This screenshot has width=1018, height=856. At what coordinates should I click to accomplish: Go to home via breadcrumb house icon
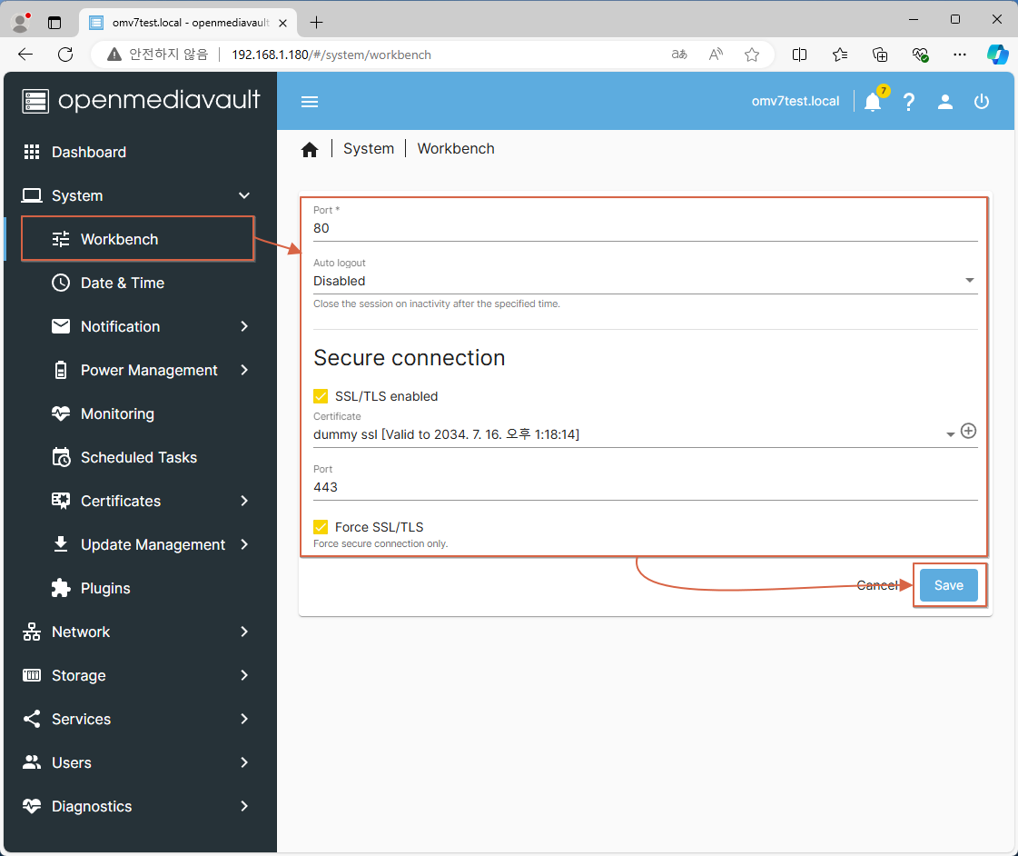point(310,149)
